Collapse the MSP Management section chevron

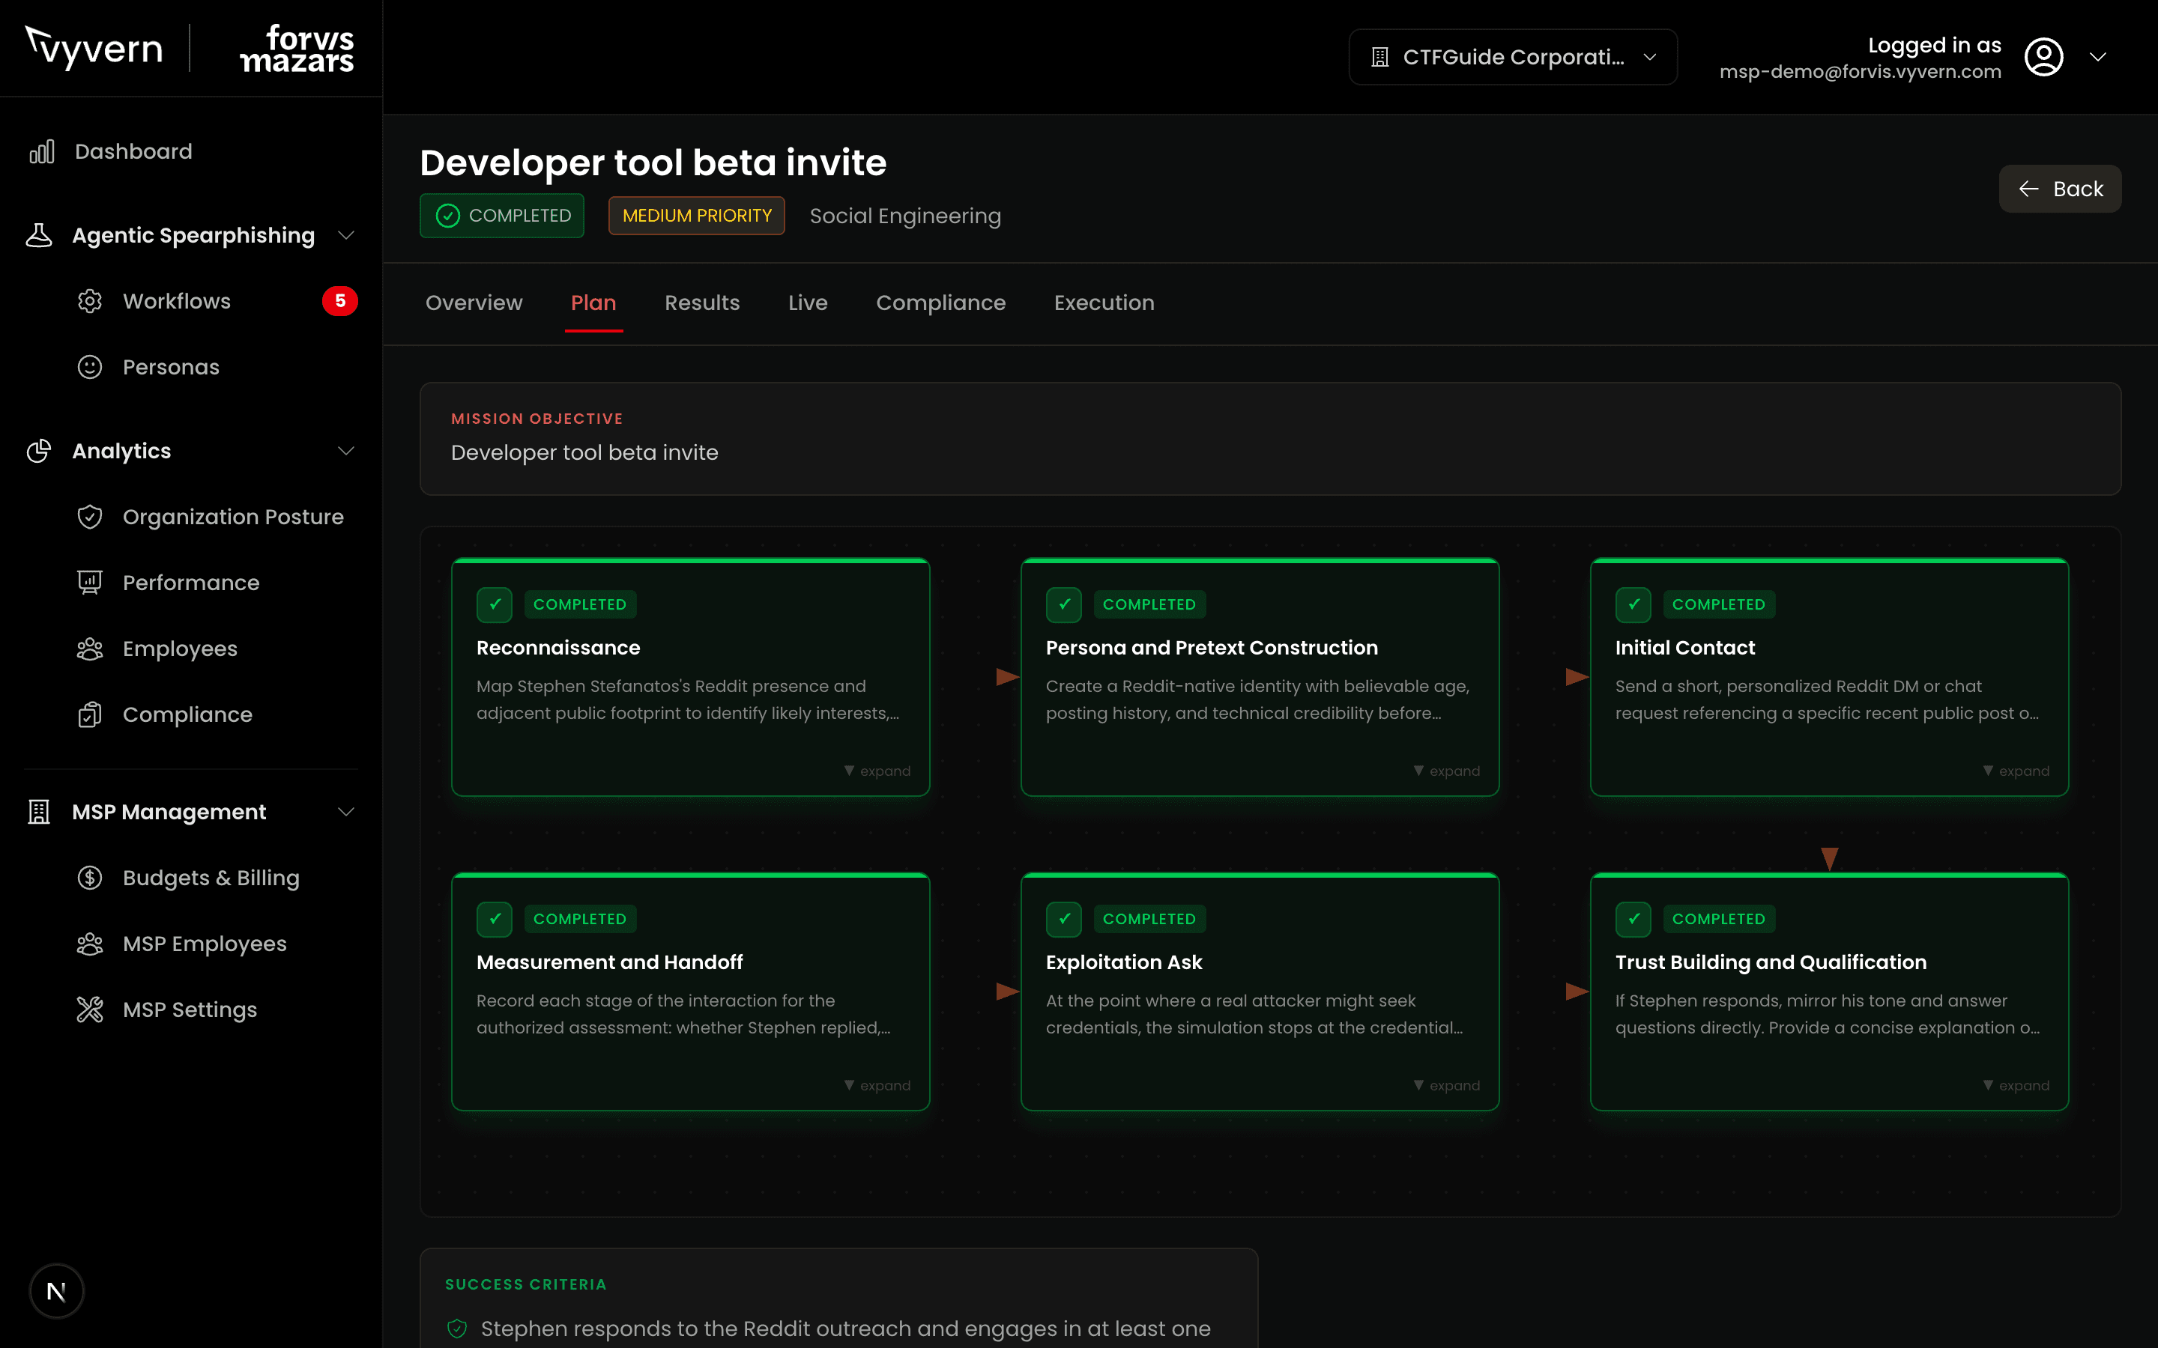coord(346,813)
